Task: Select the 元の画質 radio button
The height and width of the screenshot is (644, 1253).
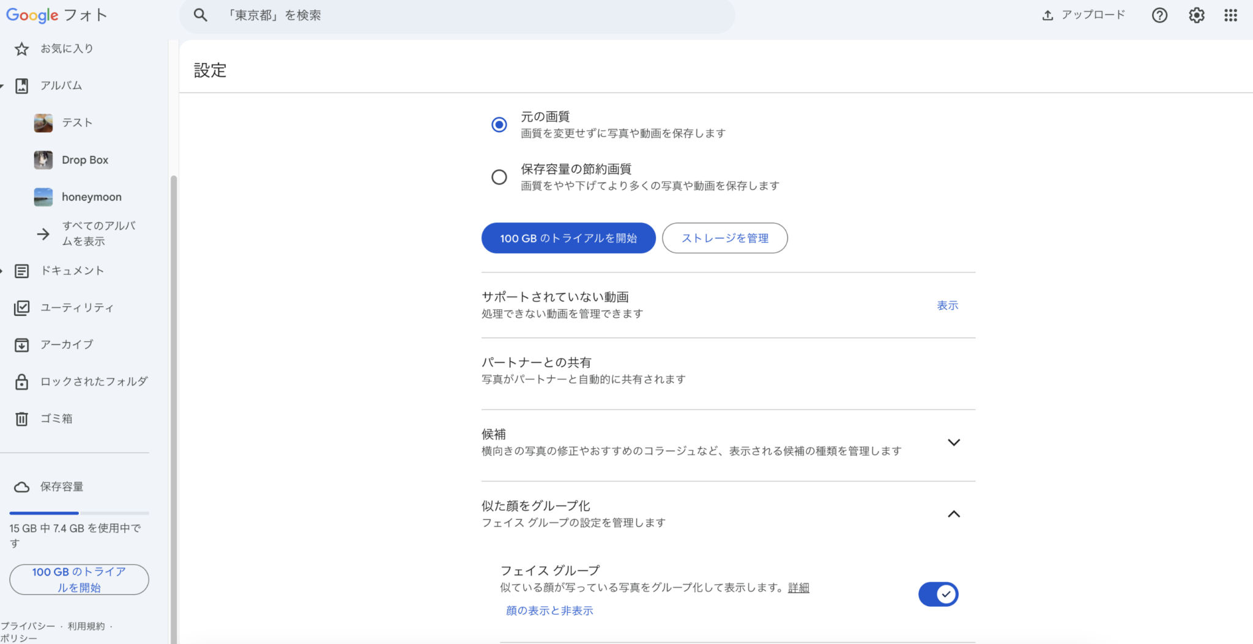Action: (499, 125)
